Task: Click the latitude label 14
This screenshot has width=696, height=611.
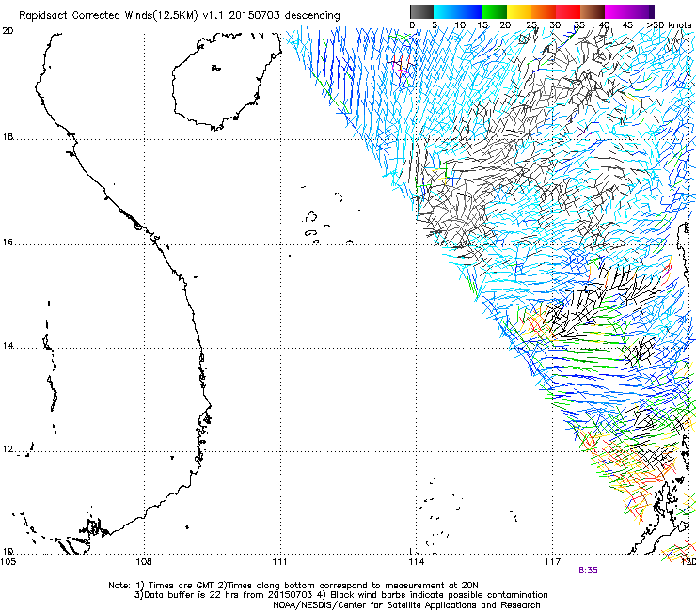Action: [x=8, y=346]
